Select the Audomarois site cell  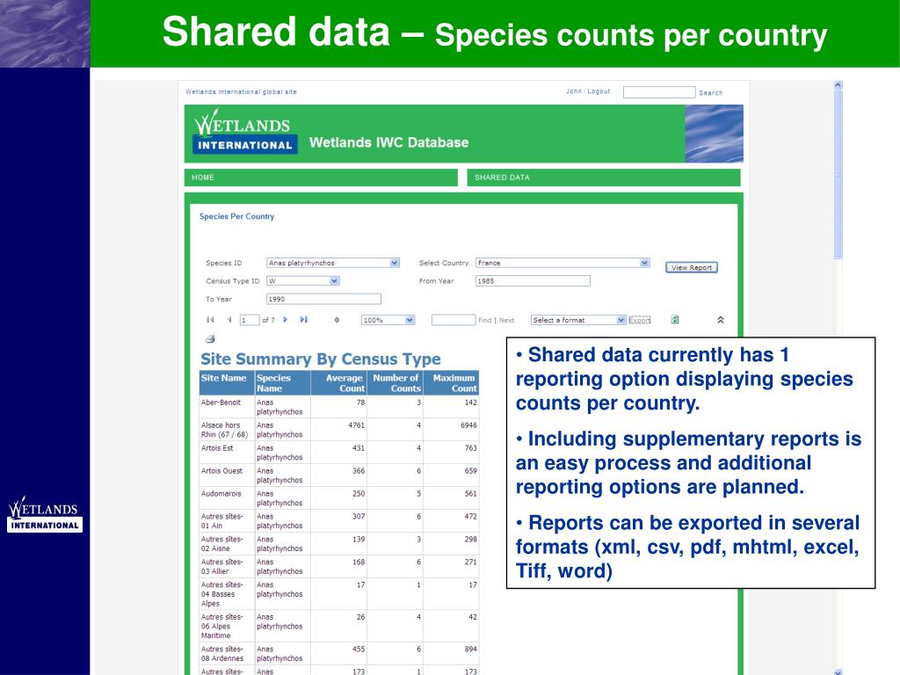[x=228, y=498]
